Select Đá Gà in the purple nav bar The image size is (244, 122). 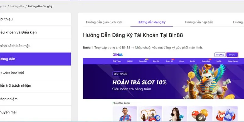coord(193,61)
